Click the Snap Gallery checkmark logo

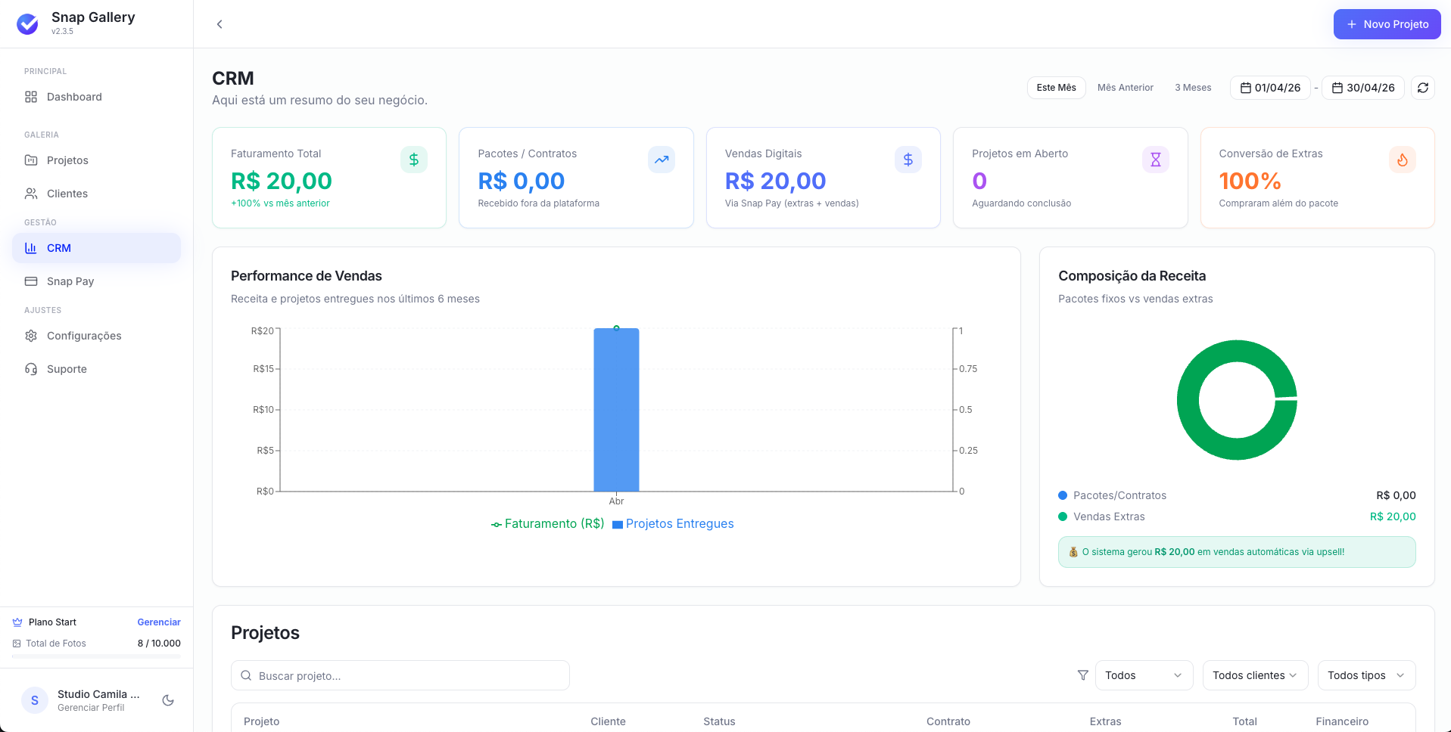[x=28, y=24]
